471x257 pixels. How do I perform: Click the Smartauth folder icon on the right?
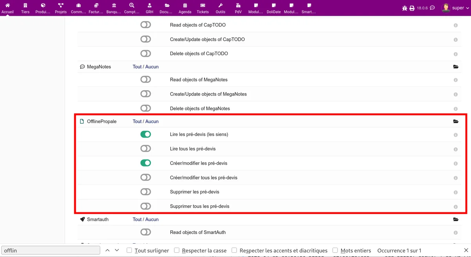[456, 220]
